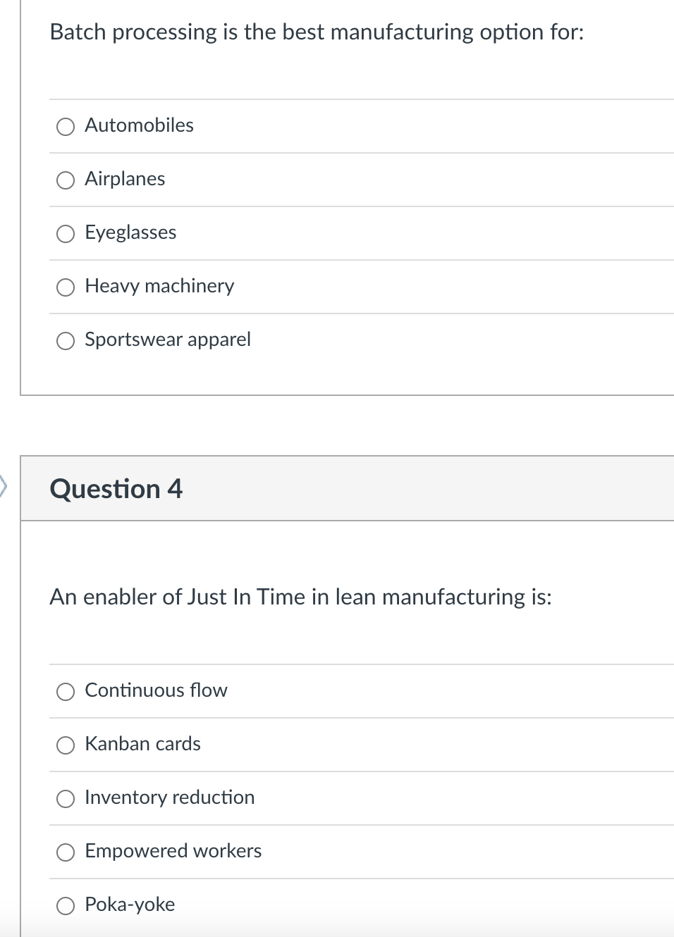The width and height of the screenshot is (674, 937).
Task: Click the "Continuous flow" answer label text
Action: [x=156, y=690]
